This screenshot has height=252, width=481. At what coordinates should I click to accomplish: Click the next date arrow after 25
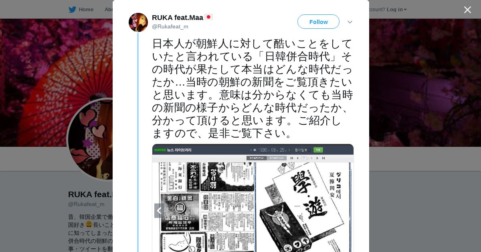tap(289, 150)
